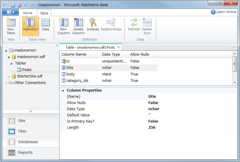Select StarterSite.sdf in the tree

coord(30,76)
